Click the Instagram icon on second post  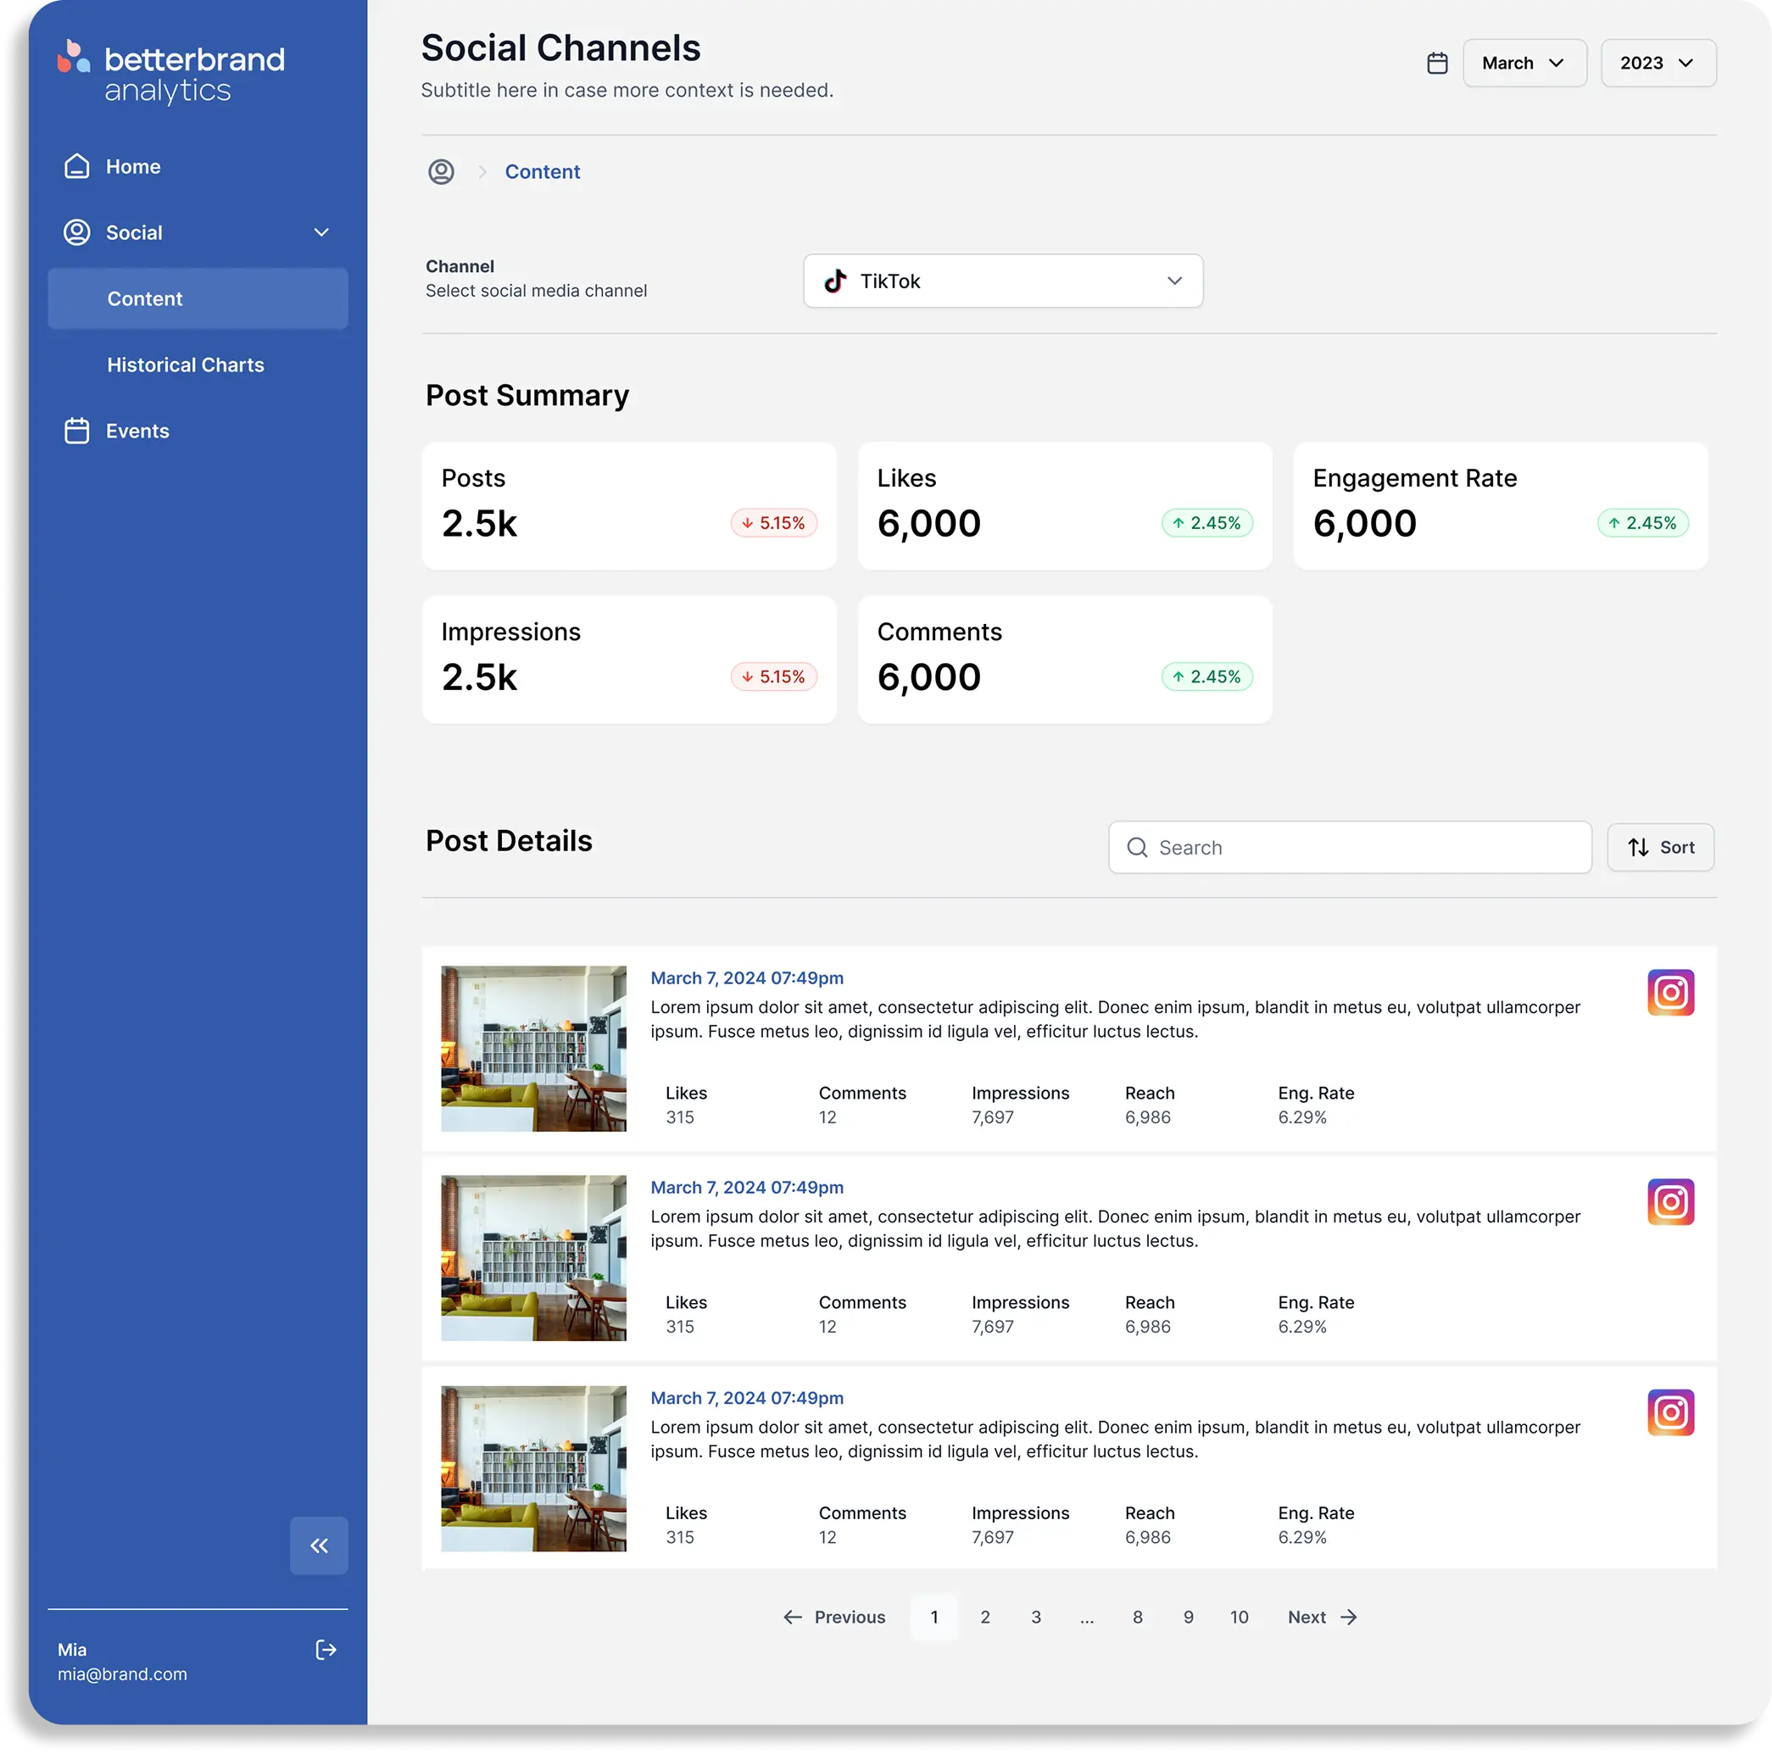coord(1671,1203)
